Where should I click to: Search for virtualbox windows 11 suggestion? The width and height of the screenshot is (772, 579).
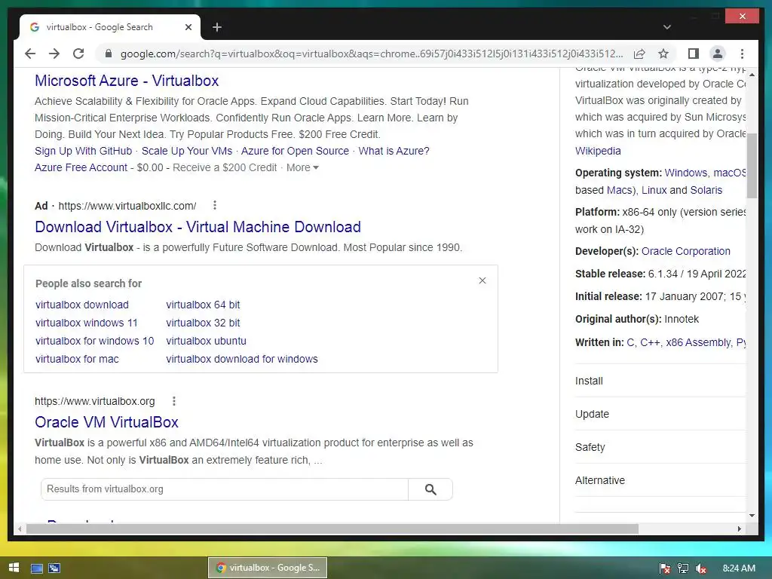tap(86, 323)
